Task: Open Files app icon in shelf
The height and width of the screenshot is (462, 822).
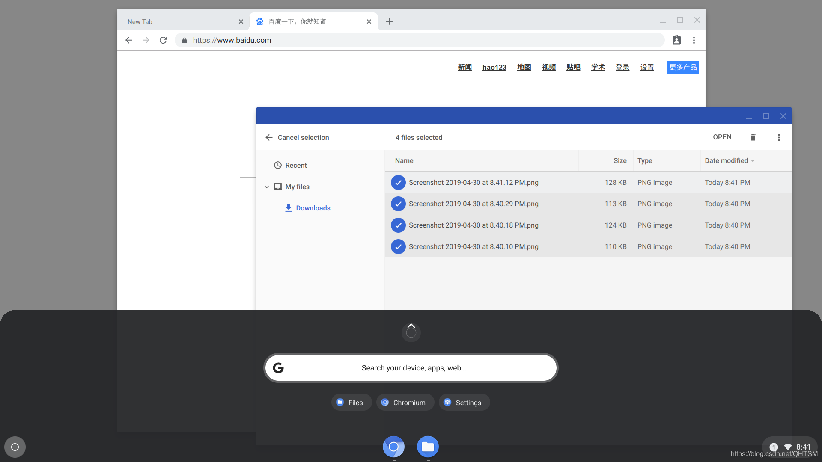Action: pyautogui.click(x=427, y=447)
